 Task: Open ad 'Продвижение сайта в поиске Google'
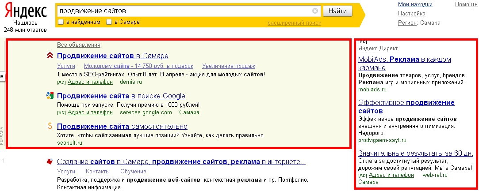121,96
